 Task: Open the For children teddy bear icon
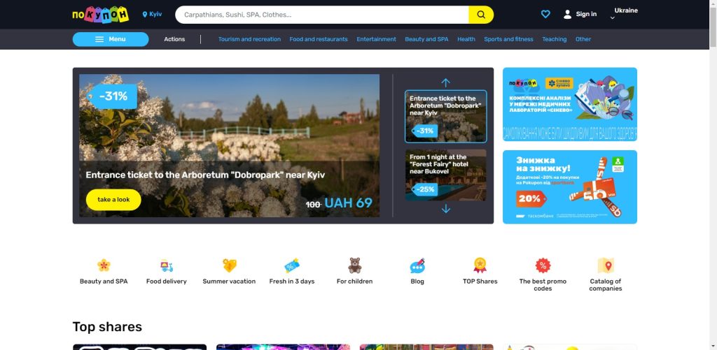click(354, 265)
